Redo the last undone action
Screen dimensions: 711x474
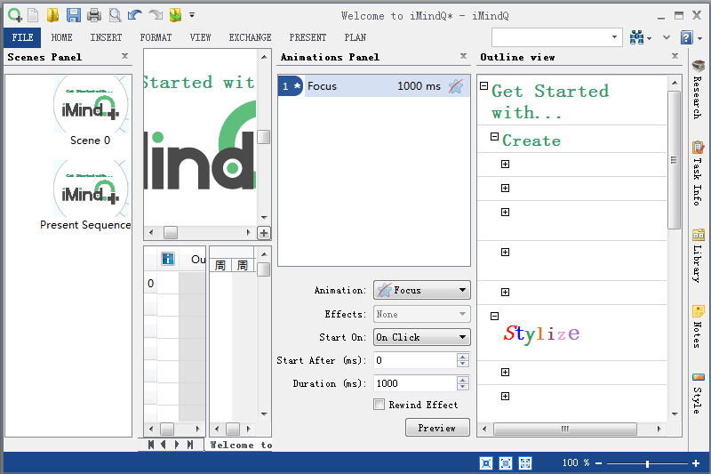pyautogui.click(x=155, y=15)
